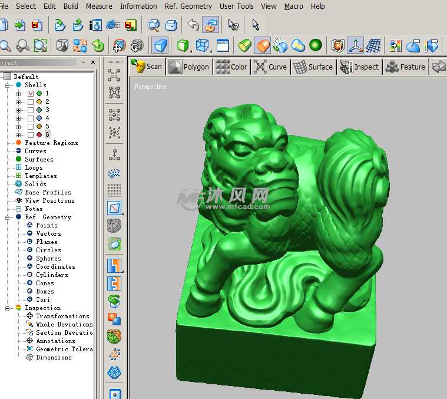Collapse the Ref. Geometry tree node
The width and height of the screenshot is (447, 399).
(8, 217)
